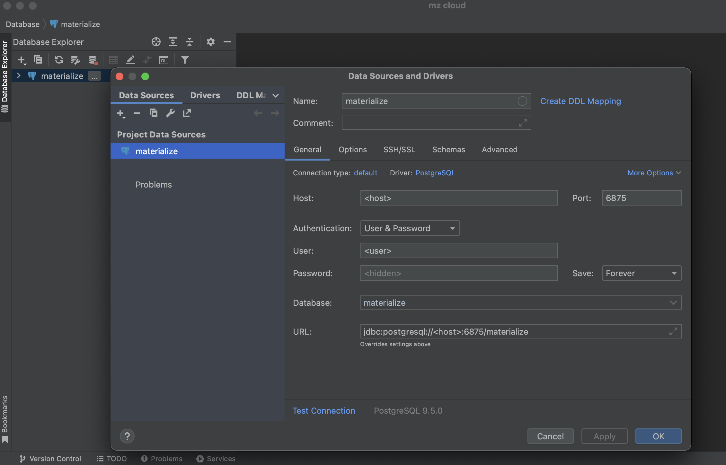Click the edit source pencil icon

click(x=130, y=60)
